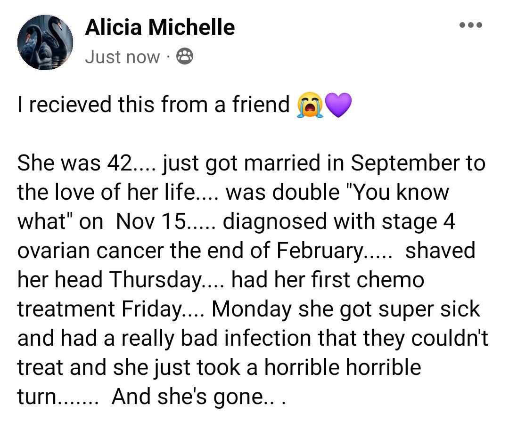Tap the purple heart emoji
The image size is (509, 422).
coord(338,105)
